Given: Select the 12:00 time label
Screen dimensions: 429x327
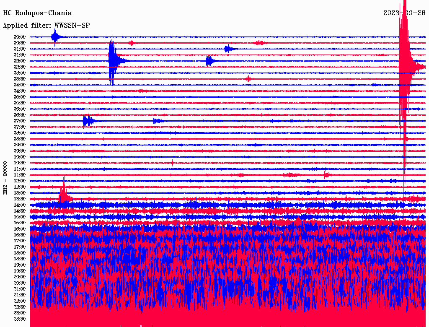Looking at the screenshot, I should click(x=20, y=181).
